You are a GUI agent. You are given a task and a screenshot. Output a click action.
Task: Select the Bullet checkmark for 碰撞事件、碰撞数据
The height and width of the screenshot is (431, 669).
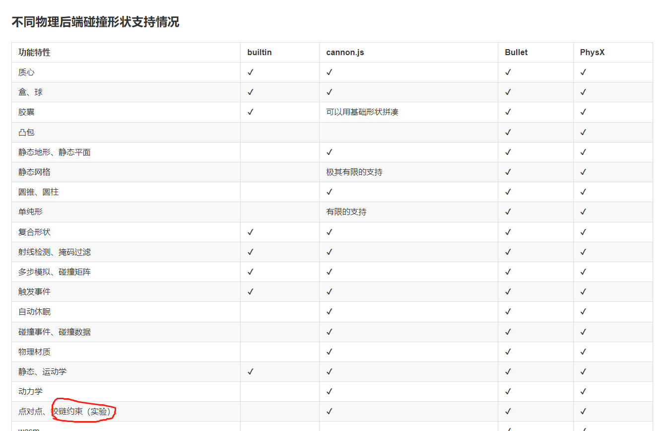tap(508, 332)
